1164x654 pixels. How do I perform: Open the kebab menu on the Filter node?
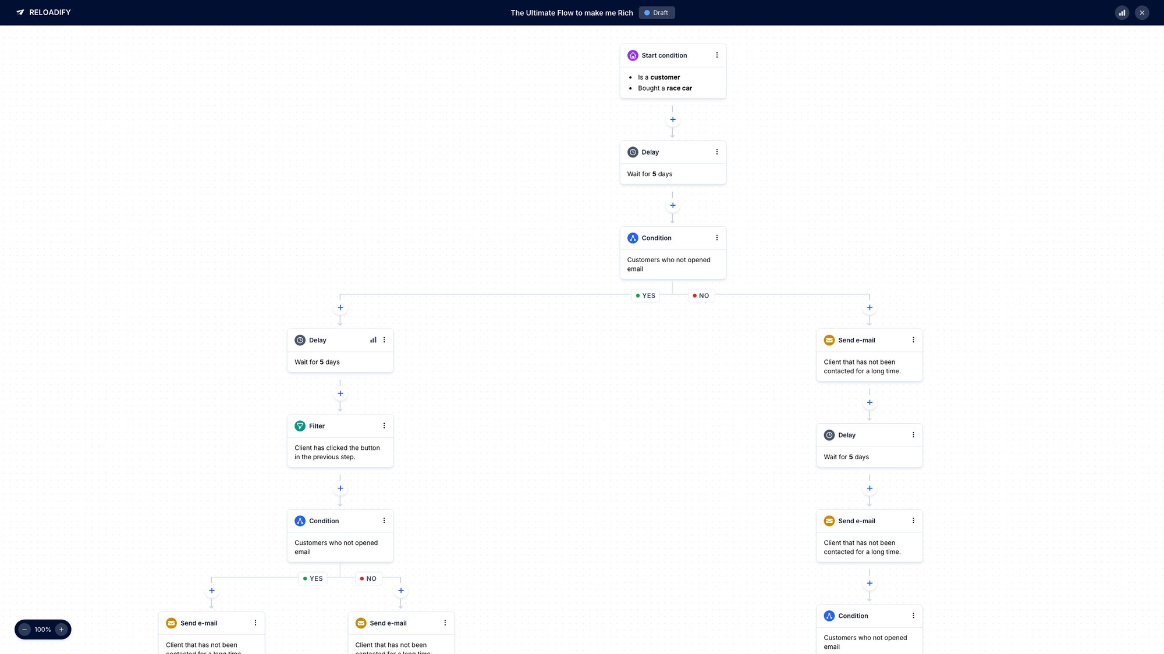click(x=384, y=426)
